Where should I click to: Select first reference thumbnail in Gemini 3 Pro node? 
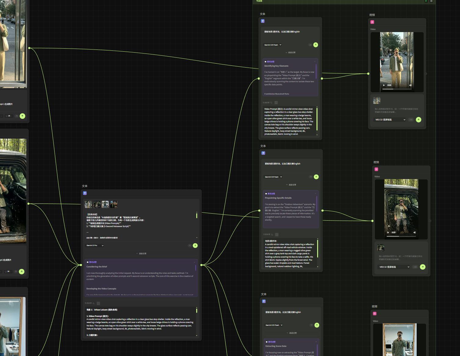coord(88,204)
